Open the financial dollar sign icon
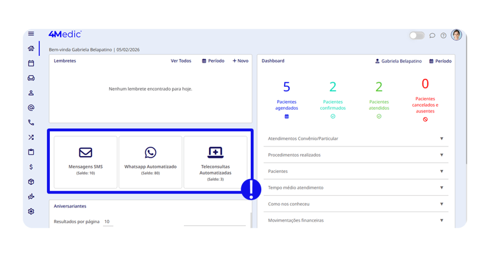The width and height of the screenshot is (490, 257). (31, 167)
